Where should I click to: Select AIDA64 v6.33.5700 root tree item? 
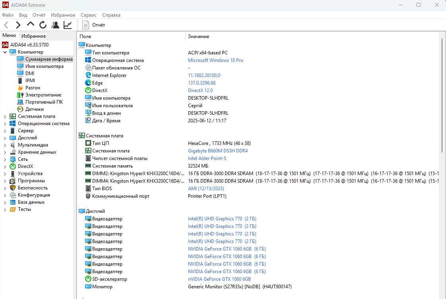(x=29, y=45)
